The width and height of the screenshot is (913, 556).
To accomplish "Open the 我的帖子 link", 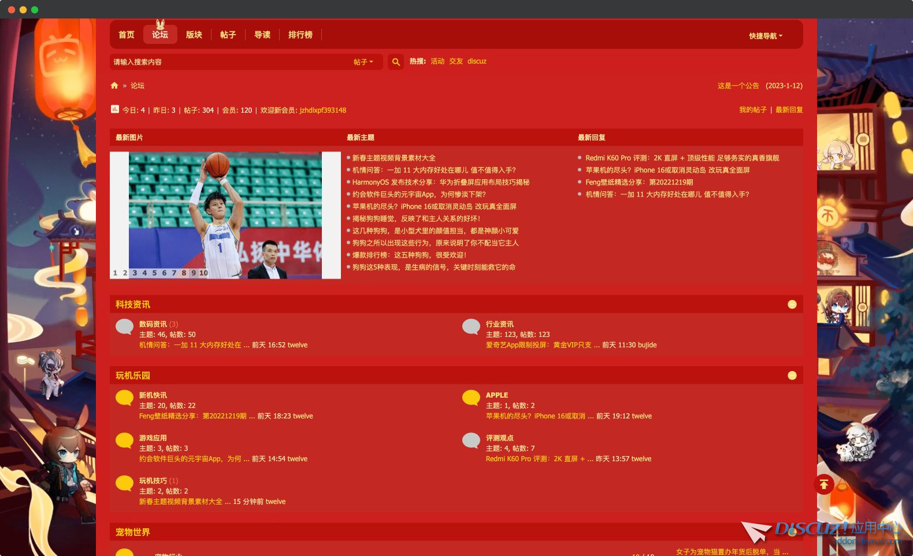I will click(x=752, y=110).
